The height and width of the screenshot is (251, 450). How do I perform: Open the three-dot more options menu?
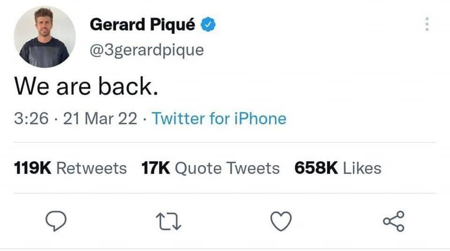point(427,24)
